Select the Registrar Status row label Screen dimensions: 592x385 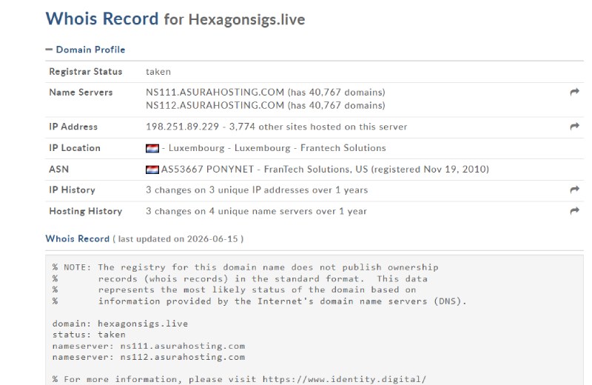point(86,71)
